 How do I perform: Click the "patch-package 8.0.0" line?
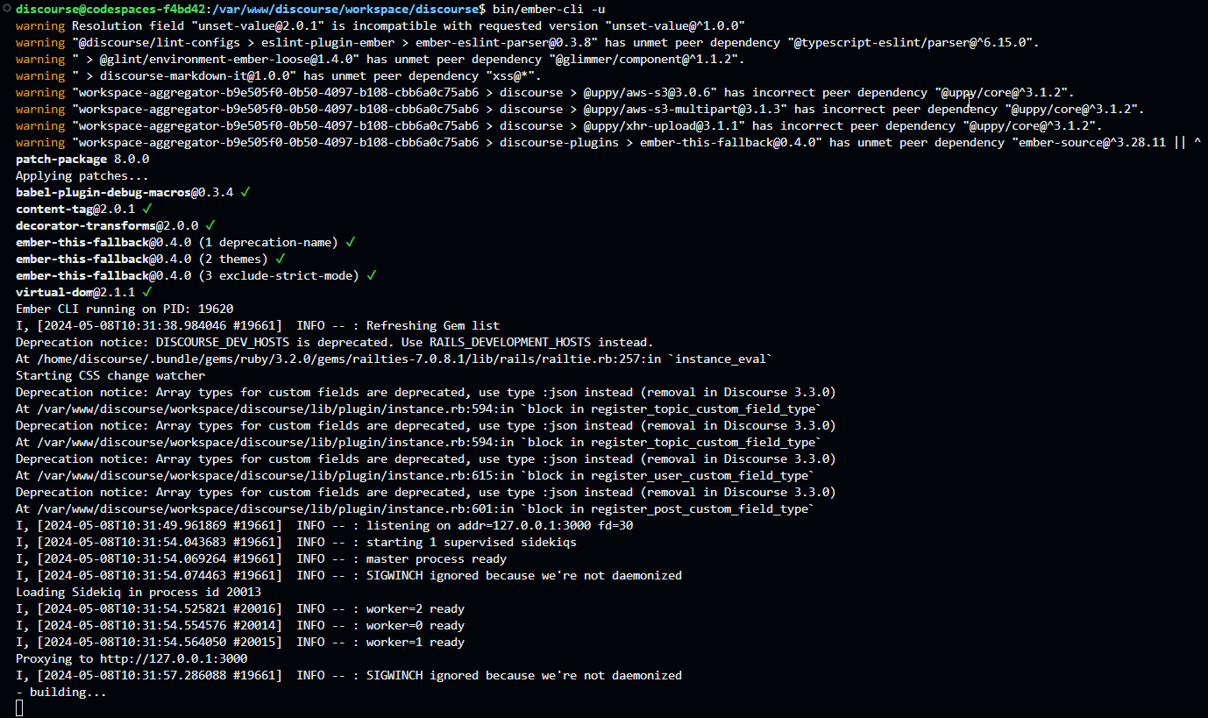tap(82, 159)
